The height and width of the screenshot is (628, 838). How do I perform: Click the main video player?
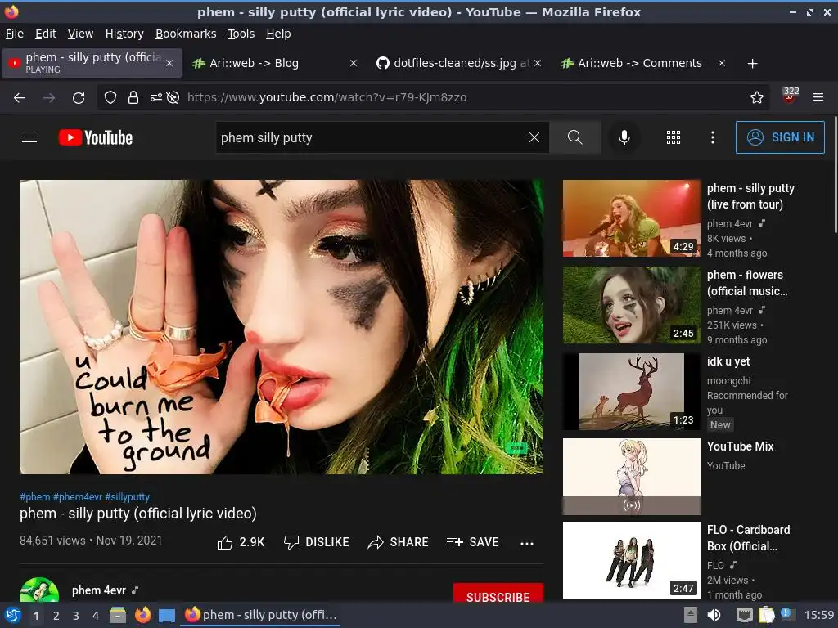(282, 327)
